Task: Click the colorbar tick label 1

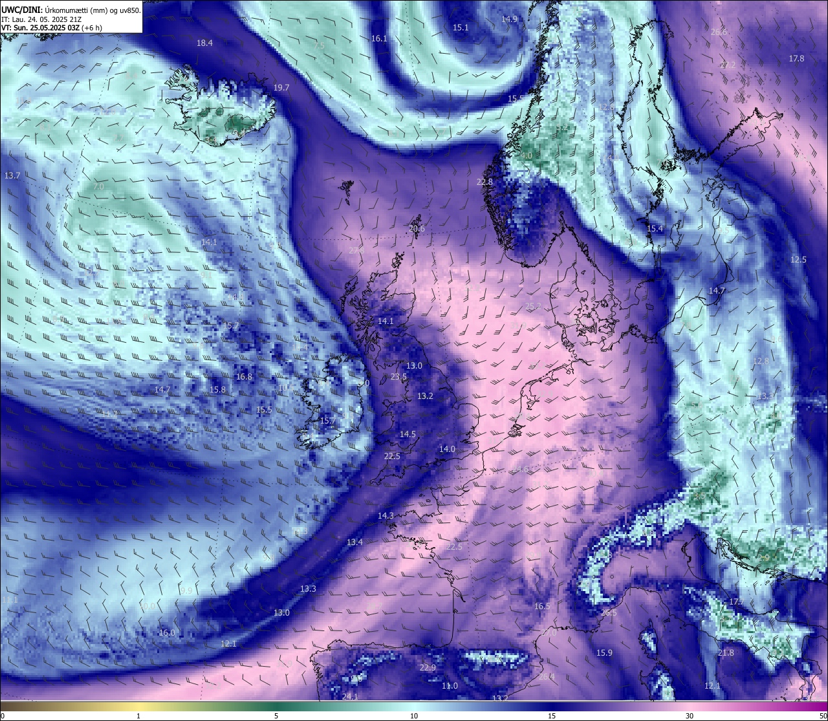Action: tap(138, 715)
